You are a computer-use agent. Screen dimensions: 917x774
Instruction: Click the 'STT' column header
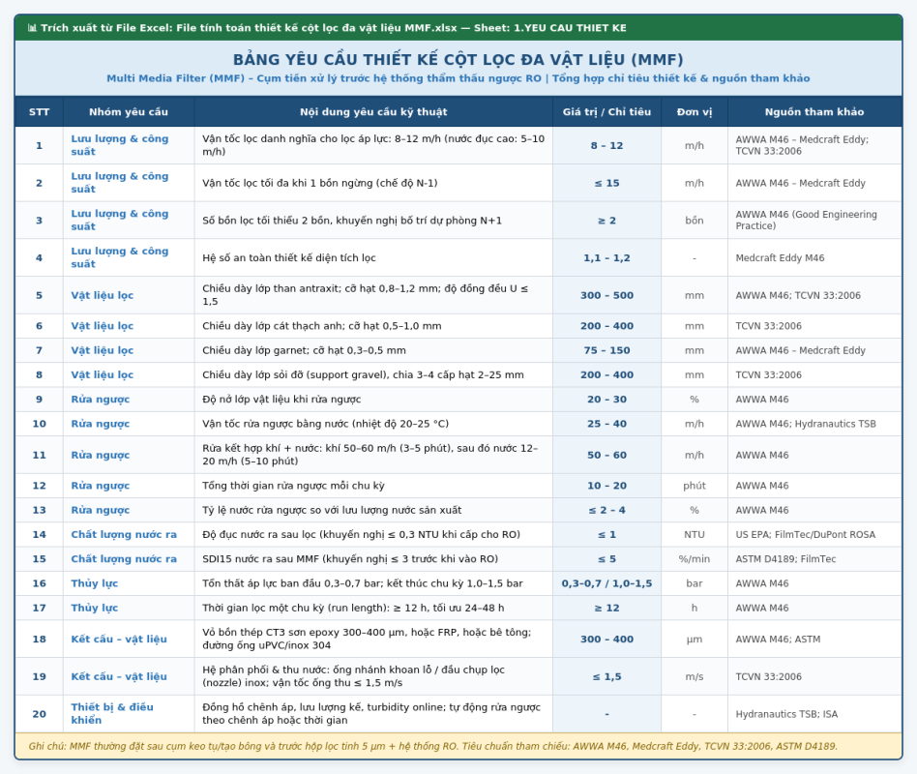pyautogui.click(x=40, y=111)
